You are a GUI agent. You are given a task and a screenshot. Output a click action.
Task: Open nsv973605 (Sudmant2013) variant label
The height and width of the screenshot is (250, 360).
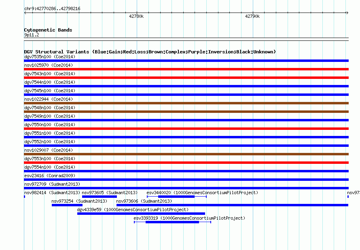[110, 193]
